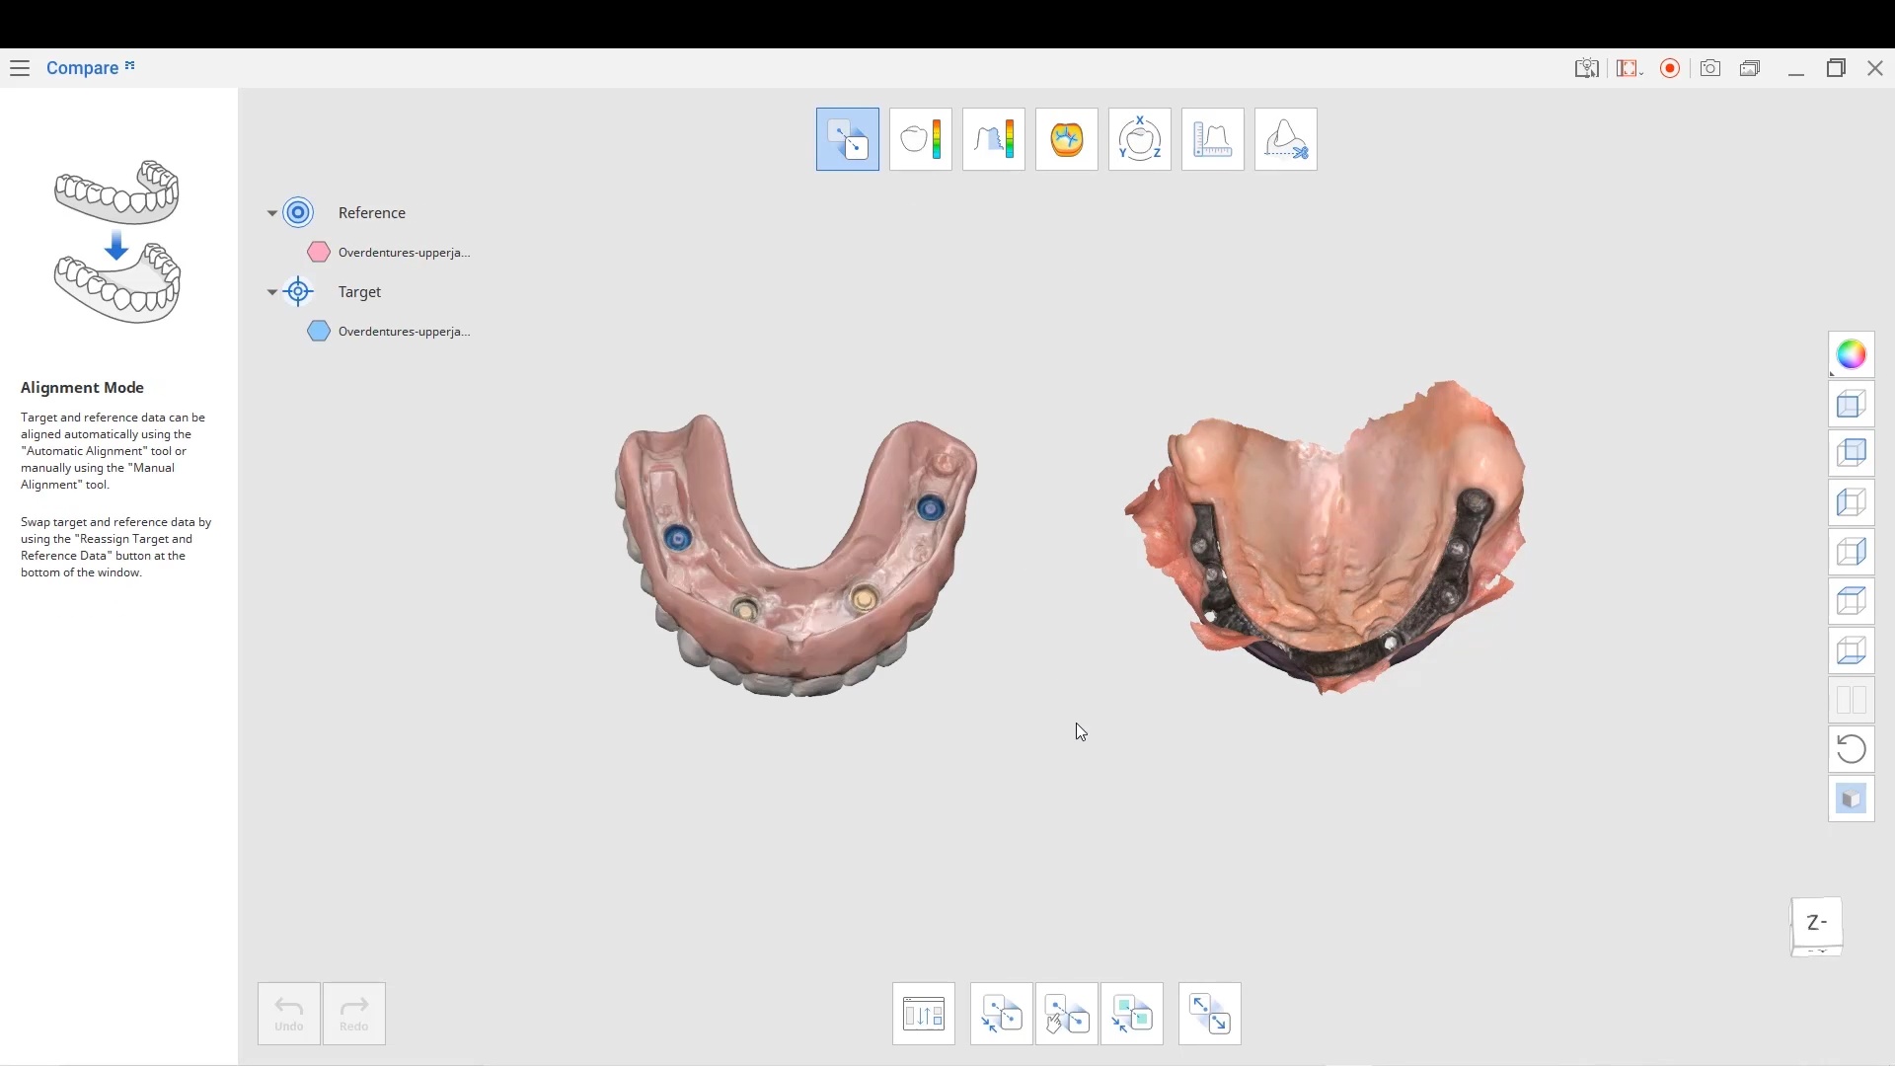
Task: Click Reassign Target and Reference Data button
Action: (923, 1014)
